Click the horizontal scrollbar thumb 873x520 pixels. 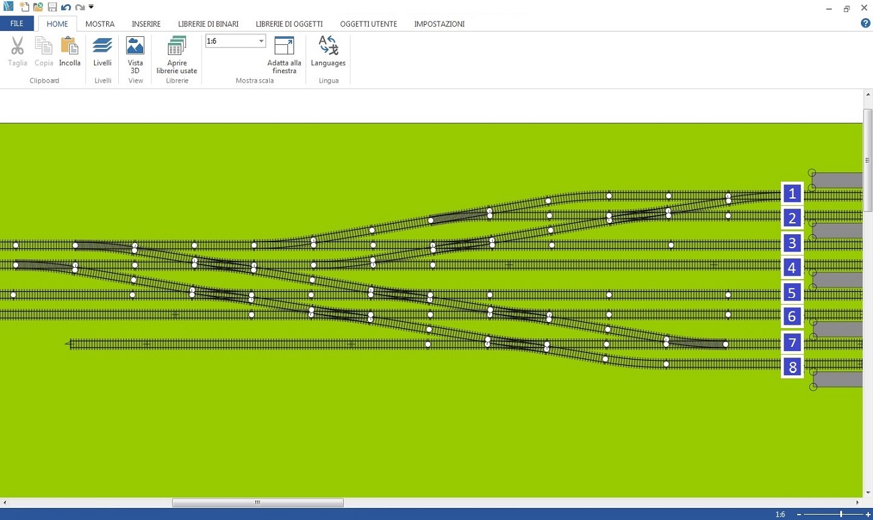click(257, 503)
